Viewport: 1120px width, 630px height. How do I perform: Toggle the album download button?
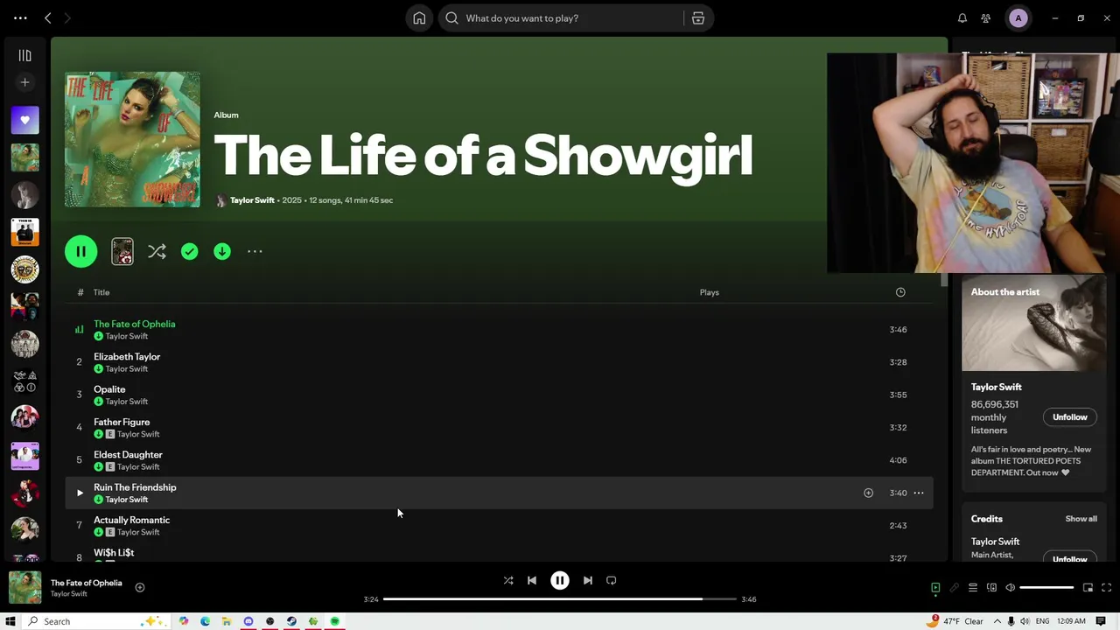point(222,251)
